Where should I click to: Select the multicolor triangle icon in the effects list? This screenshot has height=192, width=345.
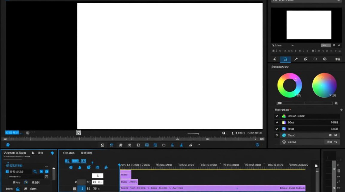pos(284,116)
